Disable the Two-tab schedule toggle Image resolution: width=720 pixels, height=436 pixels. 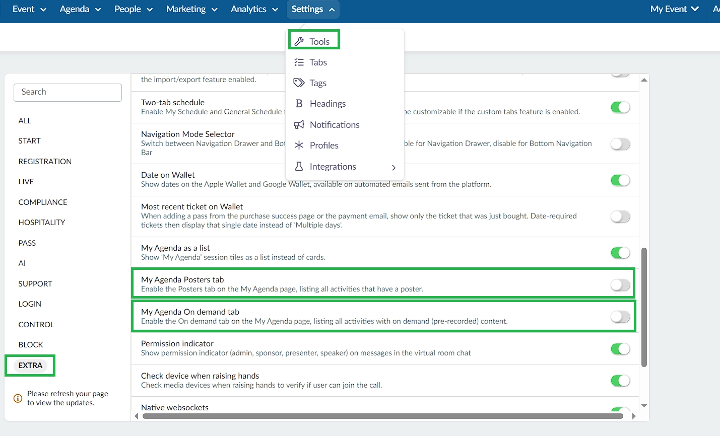click(620, 107)
